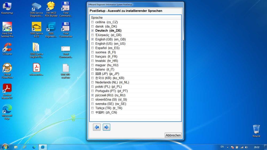This screenshot has height=150, width=267.
Task: Check polski (PL) language
Action: click(92, 87)
